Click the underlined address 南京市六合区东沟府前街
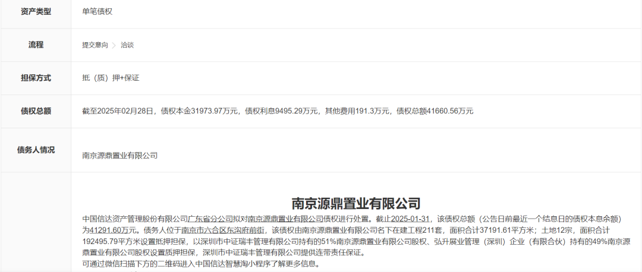This screenshot has height=272, width=642. (223, 230)
